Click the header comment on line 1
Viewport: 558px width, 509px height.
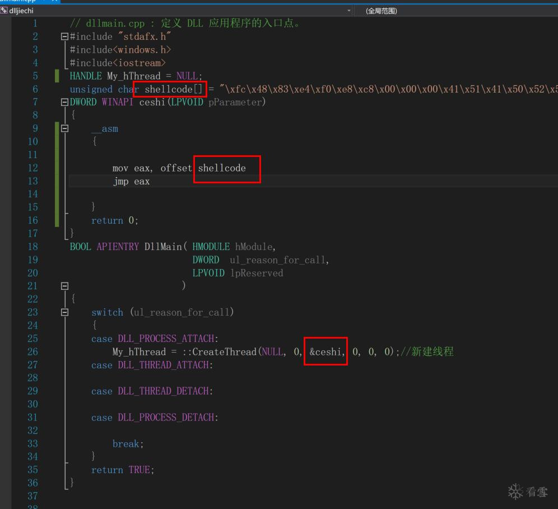[x=185, y=23]
